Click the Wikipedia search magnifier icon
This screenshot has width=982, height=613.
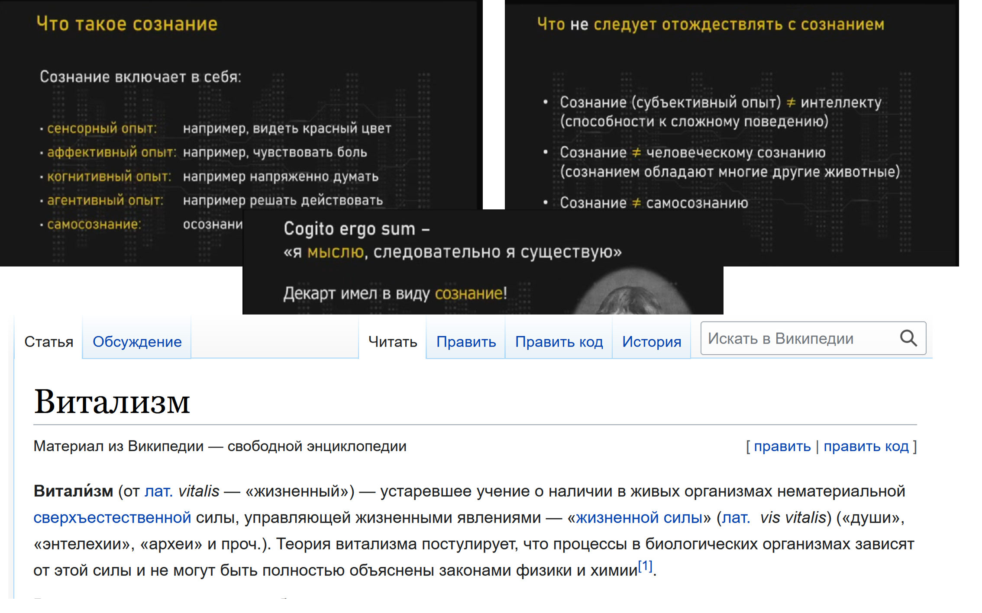[x=908, y=338]
